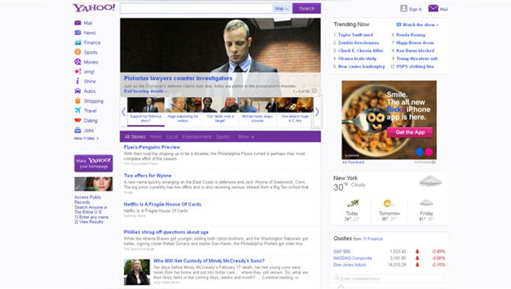The width and height of the screenshot is (511, 289).
Task: Open the Jobs briefcase icon
Action: (78, 130)
